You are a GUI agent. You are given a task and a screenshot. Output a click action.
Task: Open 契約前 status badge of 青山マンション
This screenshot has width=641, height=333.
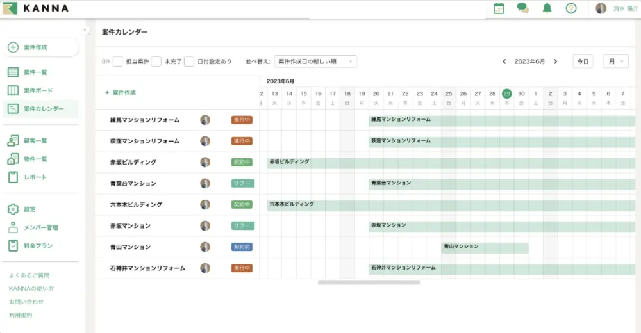242,247
